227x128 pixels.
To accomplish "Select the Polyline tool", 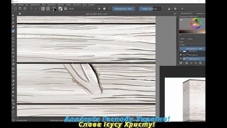I will point(13,50).
